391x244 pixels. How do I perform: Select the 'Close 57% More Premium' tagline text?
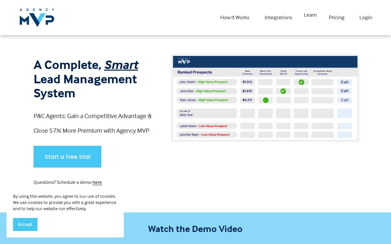[91, 131]
